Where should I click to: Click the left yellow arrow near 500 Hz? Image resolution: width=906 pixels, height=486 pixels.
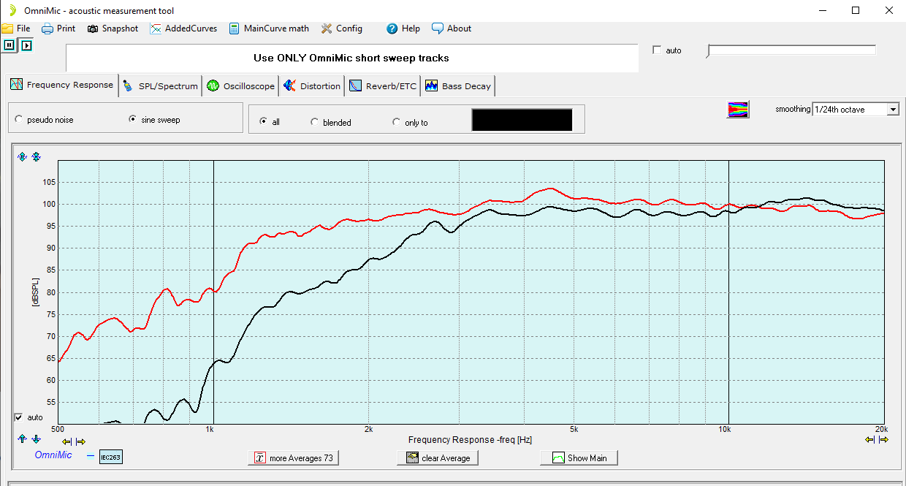(x=67, y=441)
